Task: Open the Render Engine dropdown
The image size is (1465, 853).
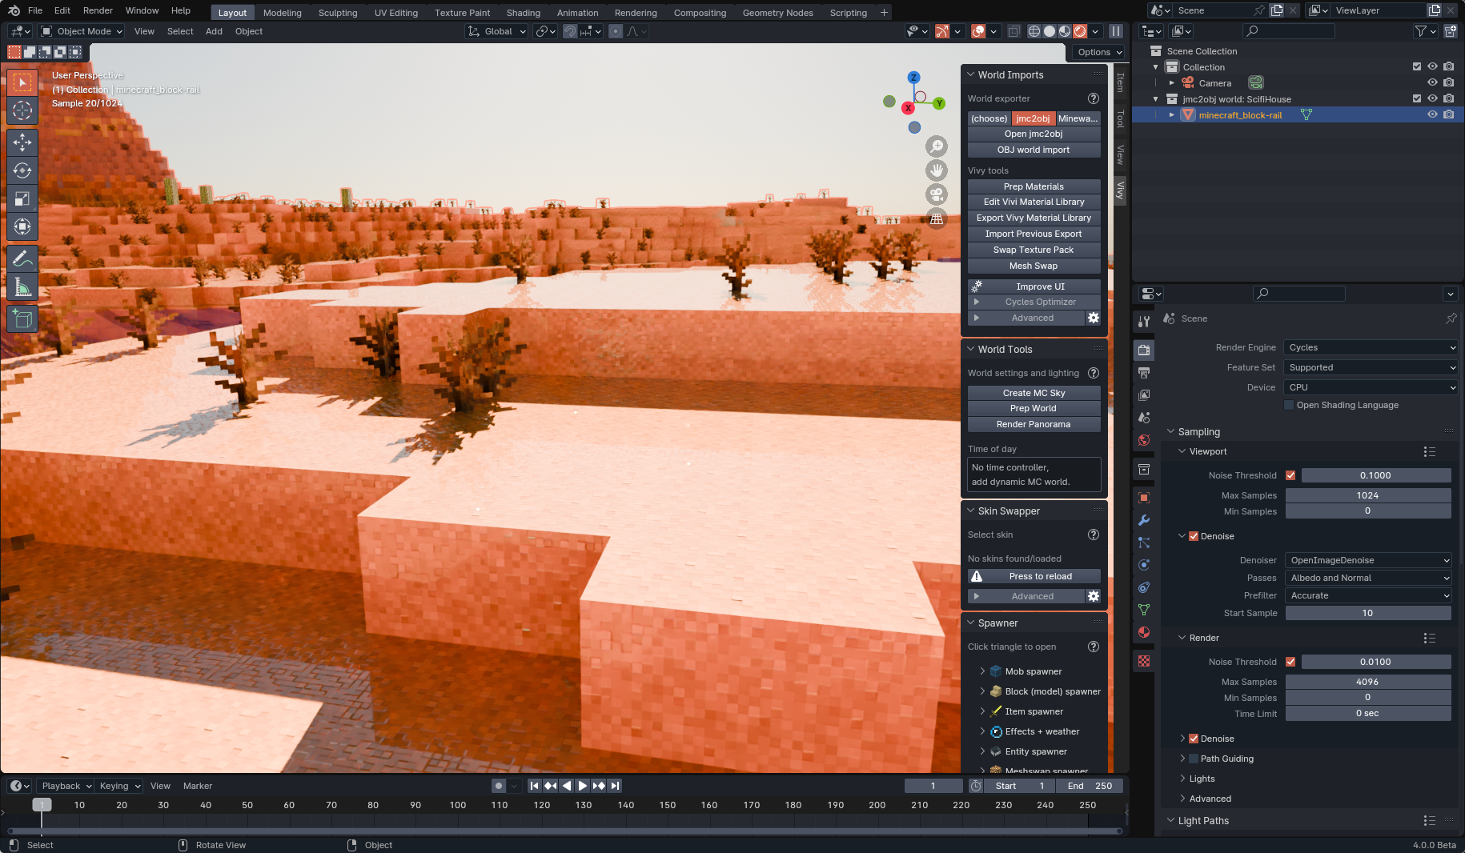Action: click(1370, 347)
